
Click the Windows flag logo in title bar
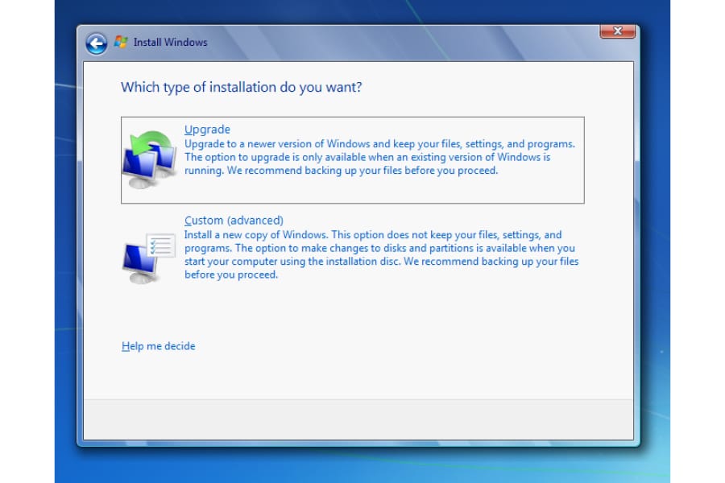[x=121, y=42]
